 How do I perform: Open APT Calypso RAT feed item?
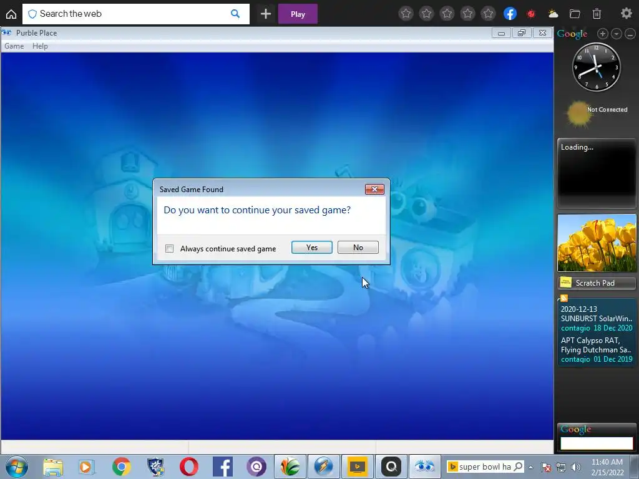click(x=597, y=349)
